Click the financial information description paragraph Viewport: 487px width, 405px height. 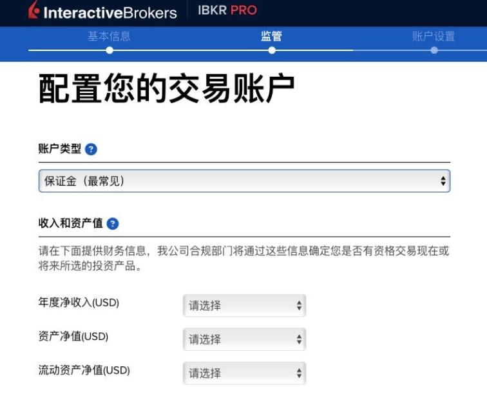point(243,259)
